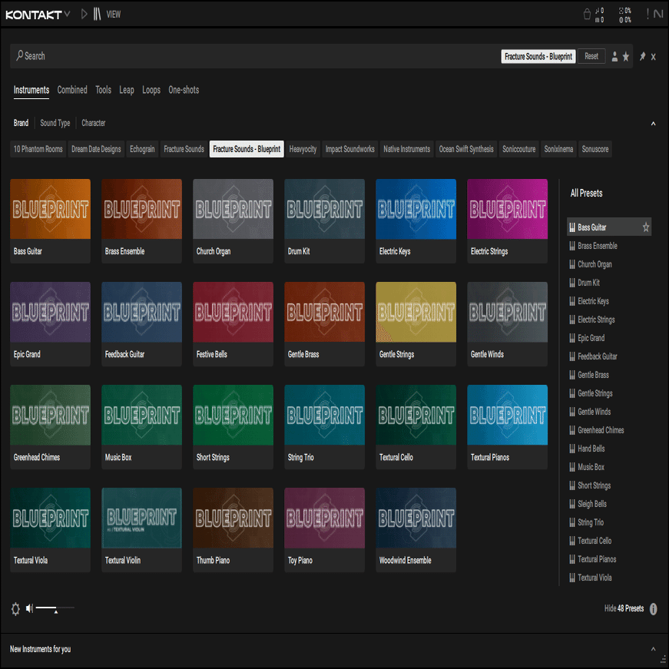The width and height of the screenshot is (669, 669).
Task: Click the Greenhead Chimes preset instrument icon
Action: pyautogui.click(x=572, y=430)
